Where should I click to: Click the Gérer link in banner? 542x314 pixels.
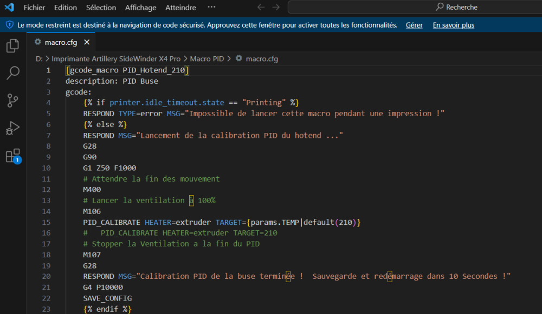click(x=414, y=25)
